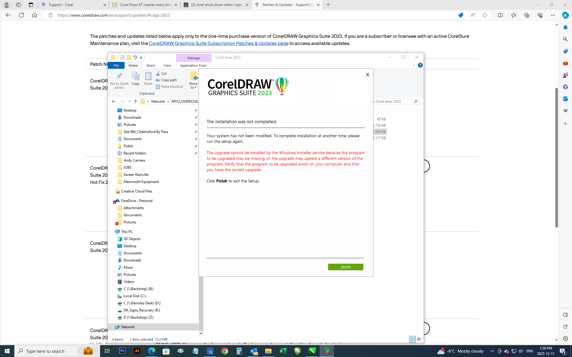
Task: Open the weather widget on taskbar
Action: [x=460, y=351]
